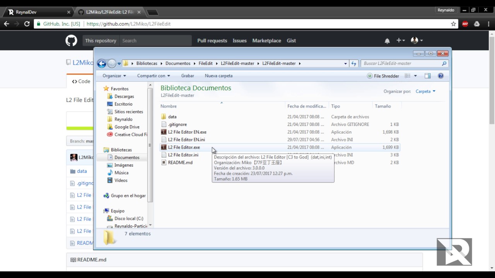Image resolution: width=495 pixels, height=278 pixels.
Task: Click the GitHub repository search field
Action: coord(155,41)
